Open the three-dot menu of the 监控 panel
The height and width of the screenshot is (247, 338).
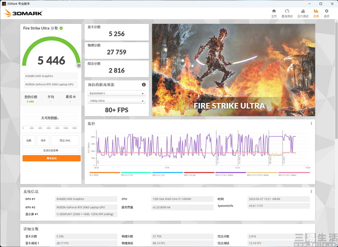[x=311, y=123]
